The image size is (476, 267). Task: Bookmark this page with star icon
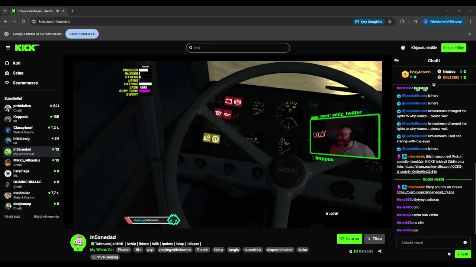390,22
